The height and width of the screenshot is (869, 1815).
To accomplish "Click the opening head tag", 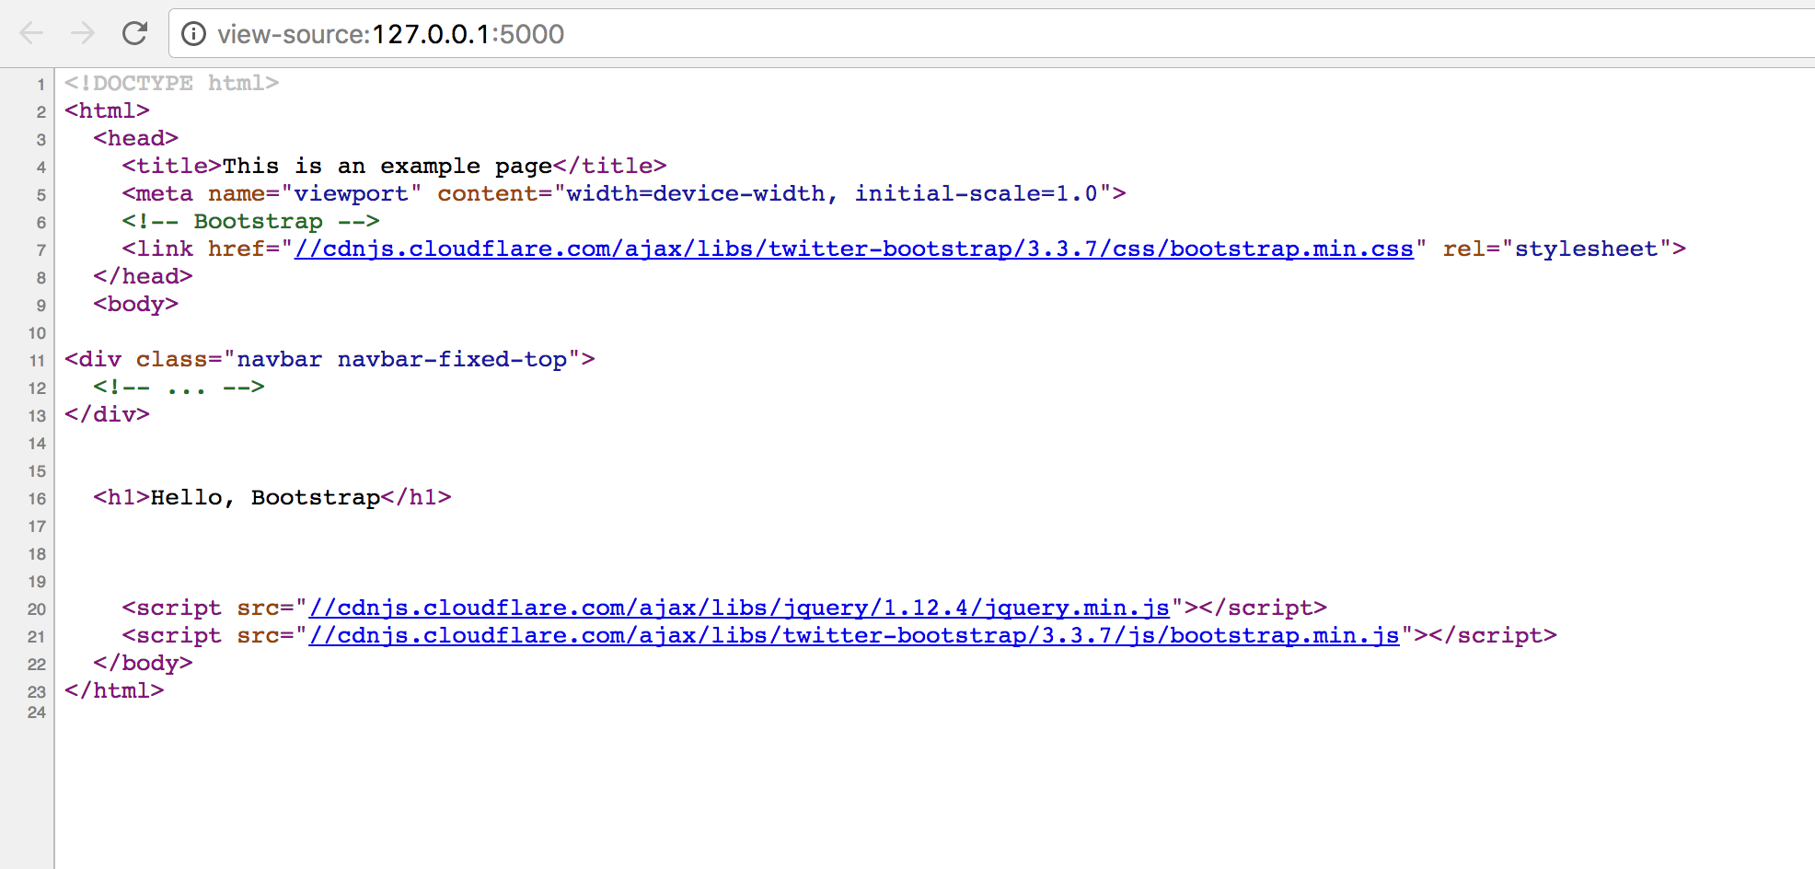I will pos(135,138).
